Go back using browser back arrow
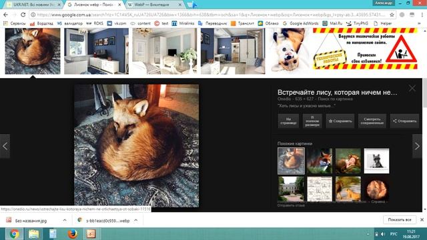The height and width of the screenshot is (240, 427). pos(6,15)
